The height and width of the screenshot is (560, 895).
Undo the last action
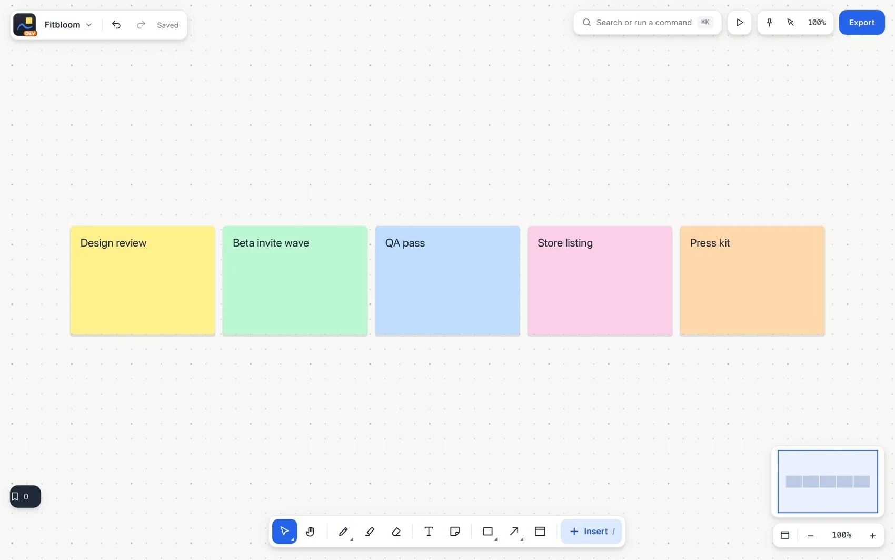point(116,25)
